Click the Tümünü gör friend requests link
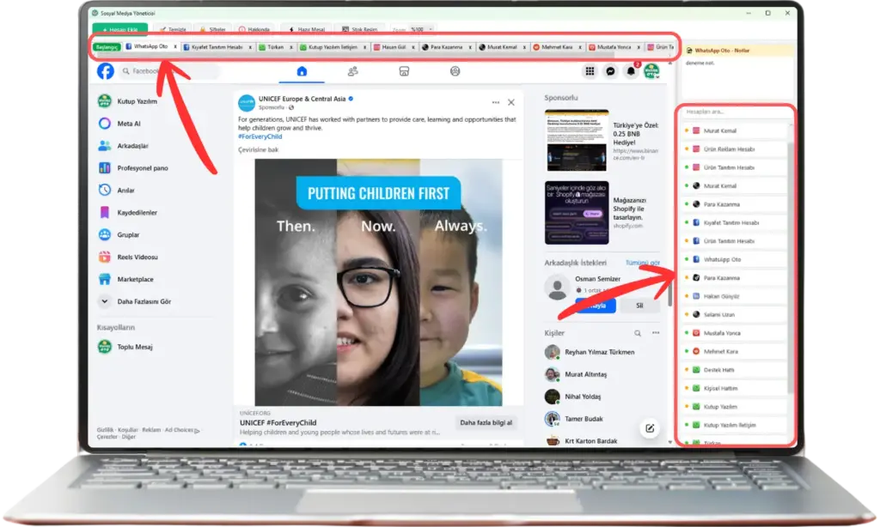 pos(643,263)
